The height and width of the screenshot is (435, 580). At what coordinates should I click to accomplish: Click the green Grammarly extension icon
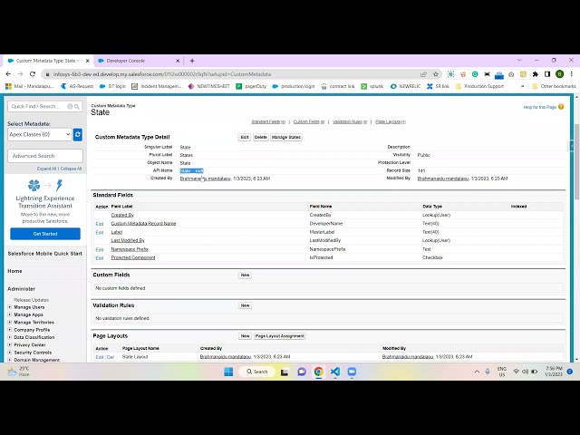pyautogui.click(x=475, y=74)
